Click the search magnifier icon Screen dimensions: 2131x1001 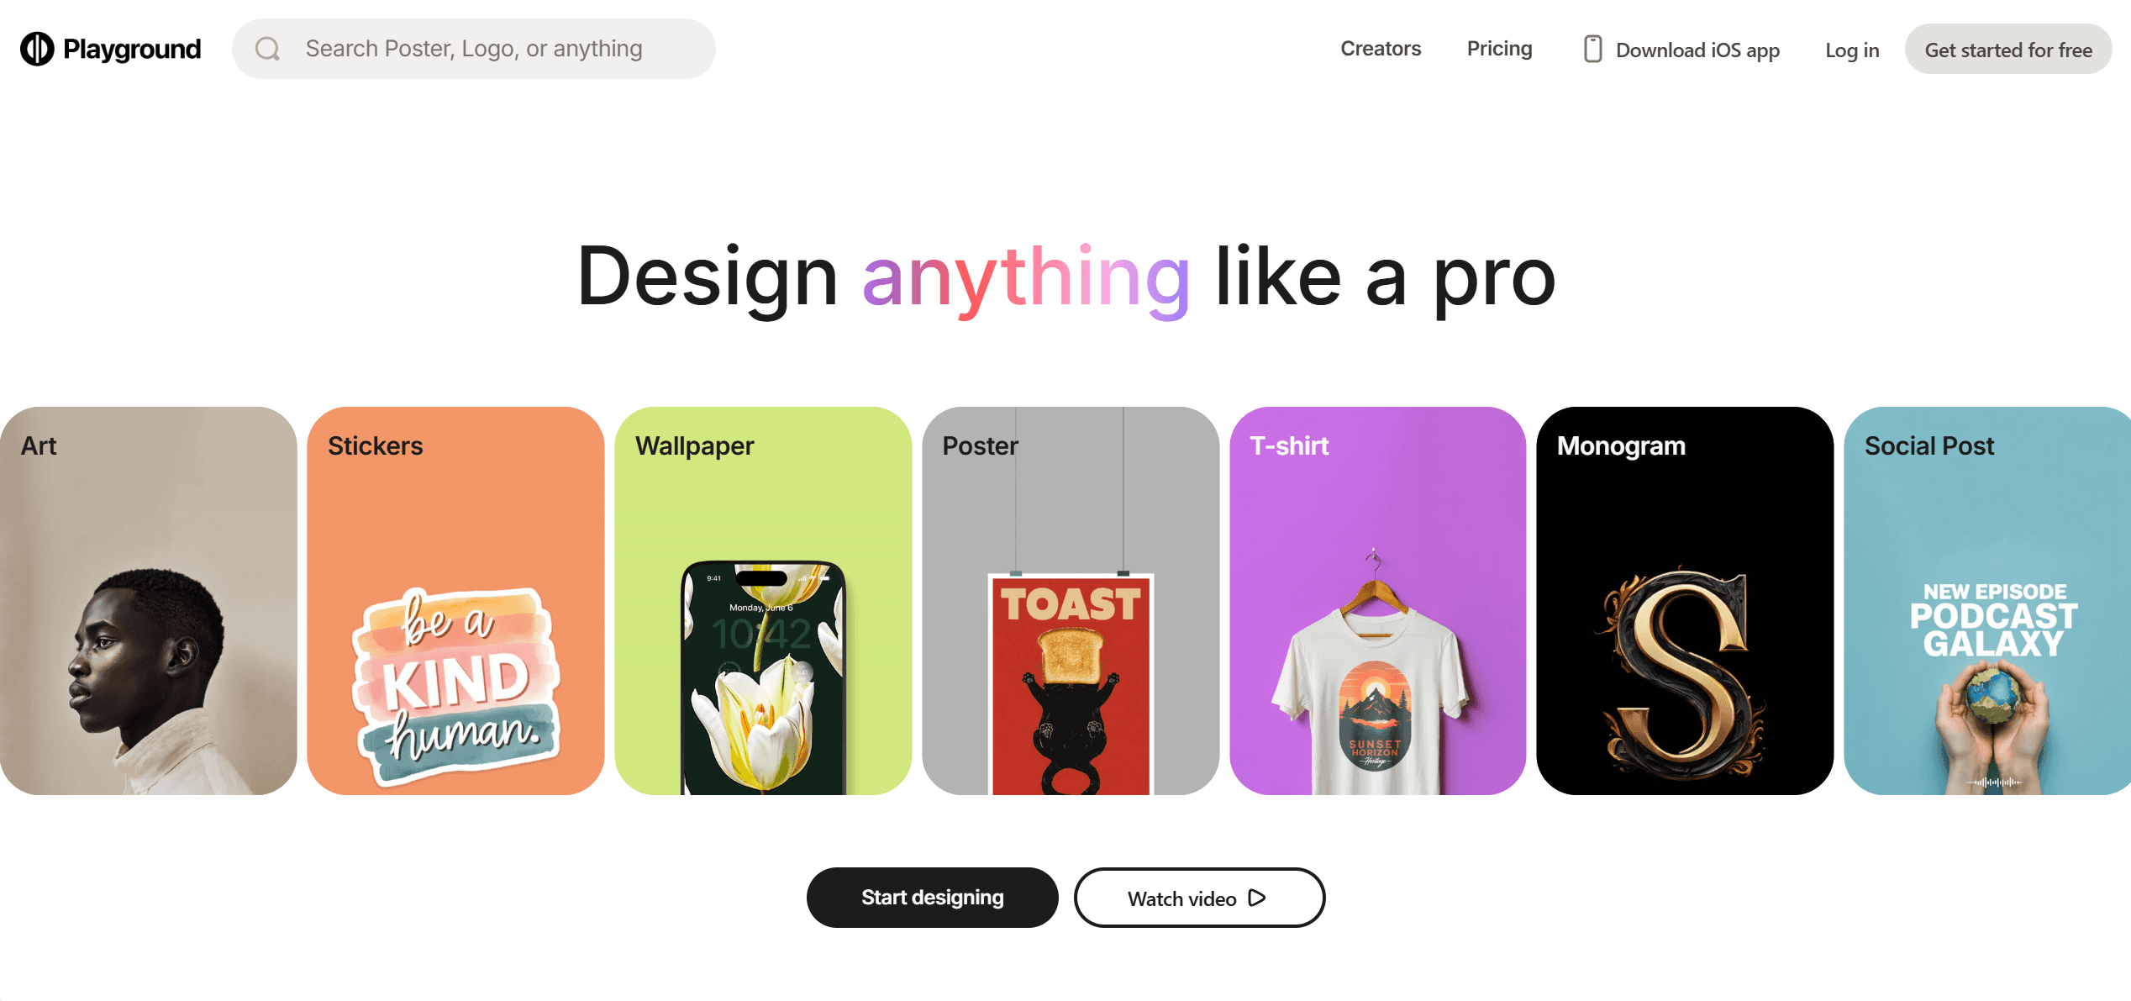(267, 49)
